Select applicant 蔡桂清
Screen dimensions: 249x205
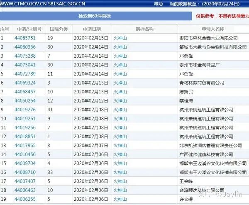[x=186, y=101]
